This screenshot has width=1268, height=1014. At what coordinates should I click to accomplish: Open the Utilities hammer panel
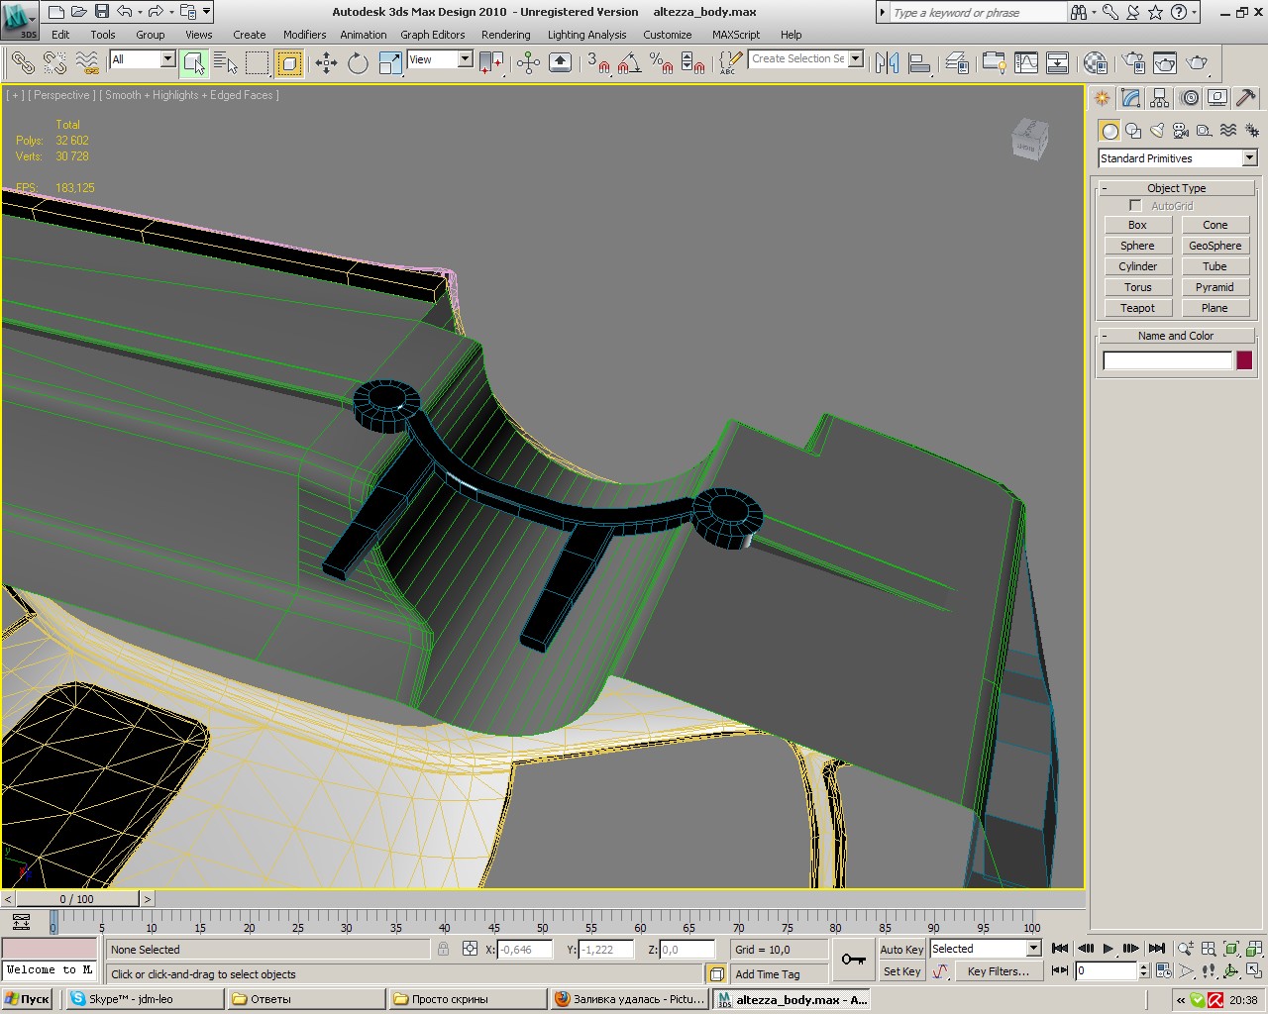pyautogui.click(x=1246, y=98)
